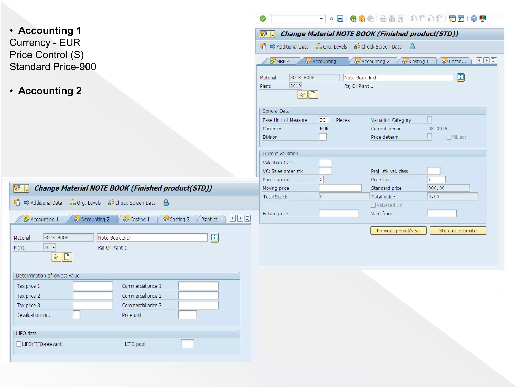Viewport: 518px width, 388px height.
Task: Select the MRP 4 tab
Action: [283, 61]
